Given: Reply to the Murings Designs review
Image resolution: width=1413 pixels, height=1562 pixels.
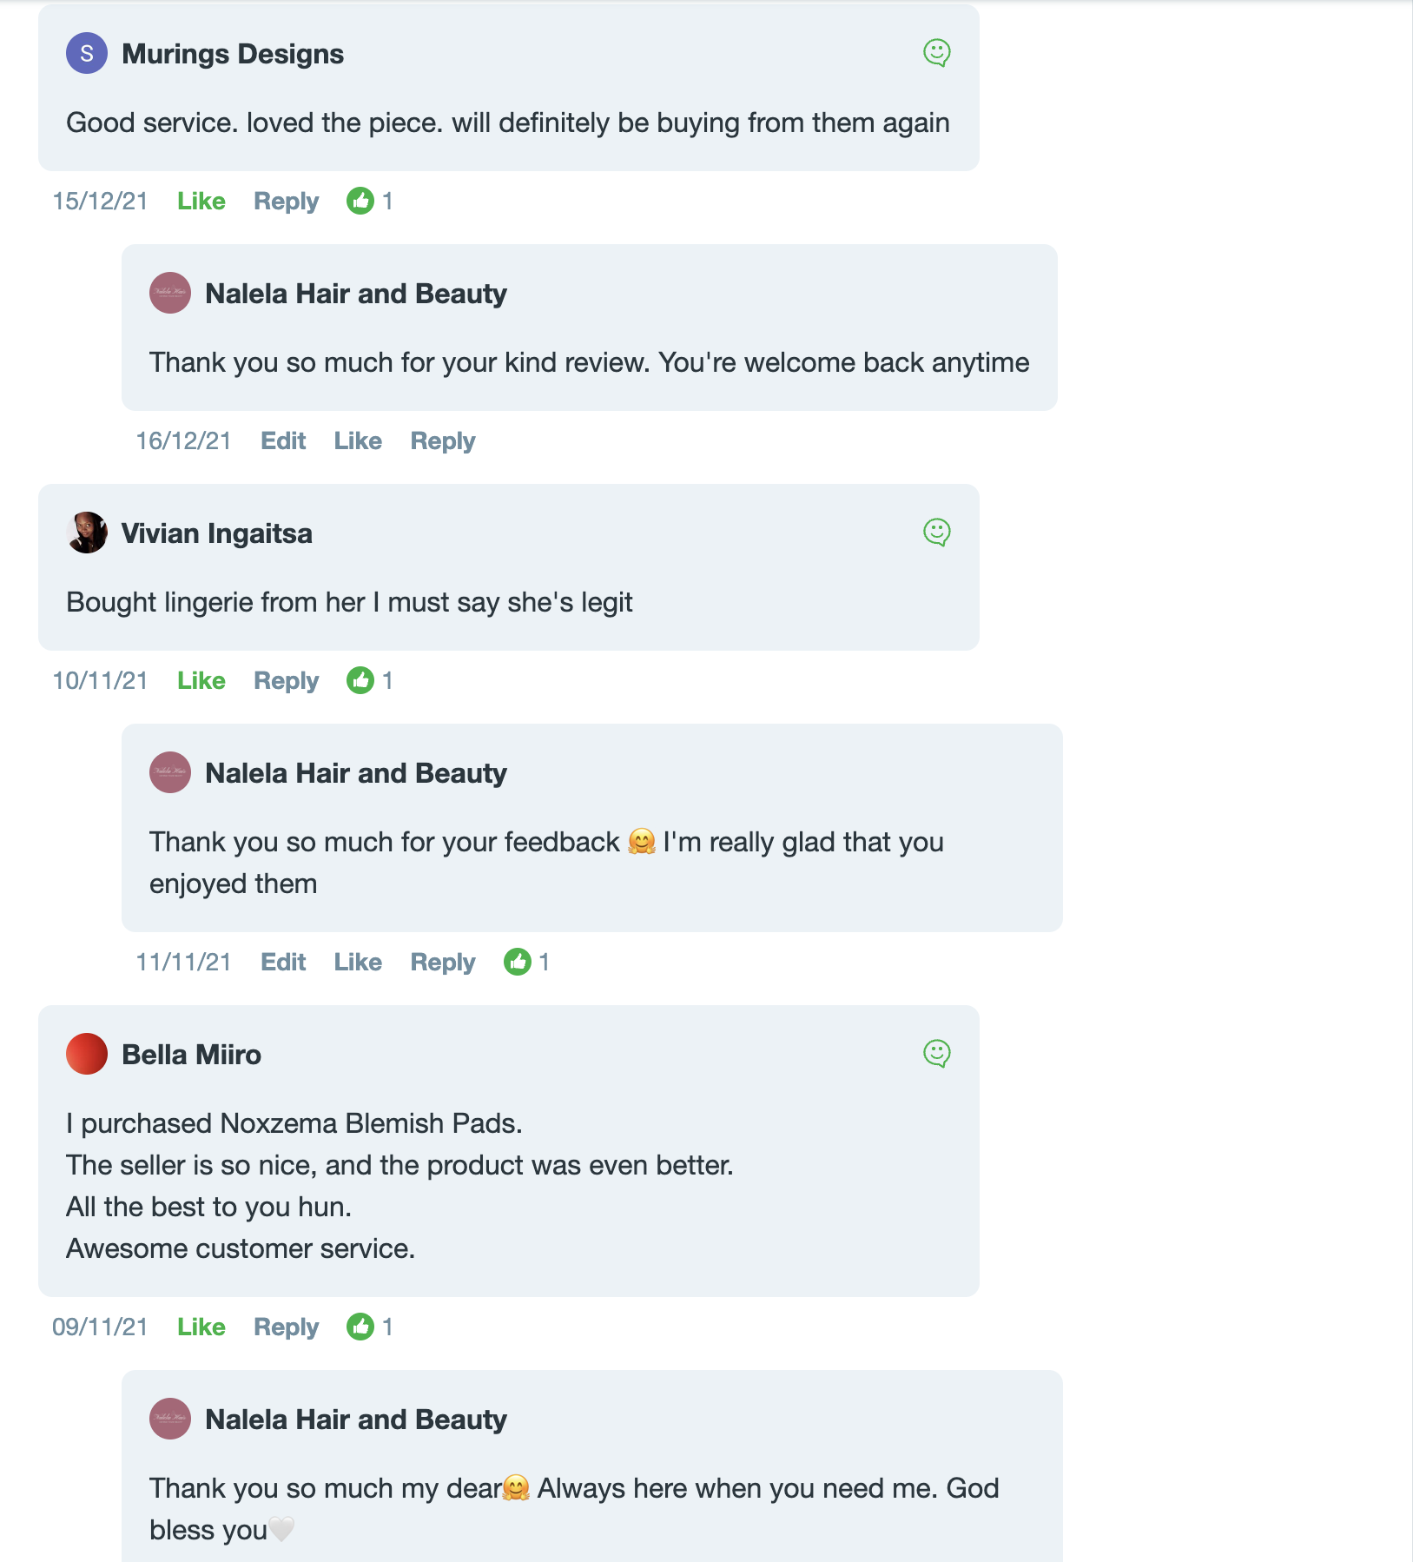Looking at the screenshot, I should pos(287,201).
